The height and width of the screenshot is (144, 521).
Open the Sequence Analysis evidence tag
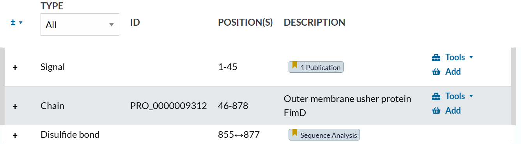point(324,135)
